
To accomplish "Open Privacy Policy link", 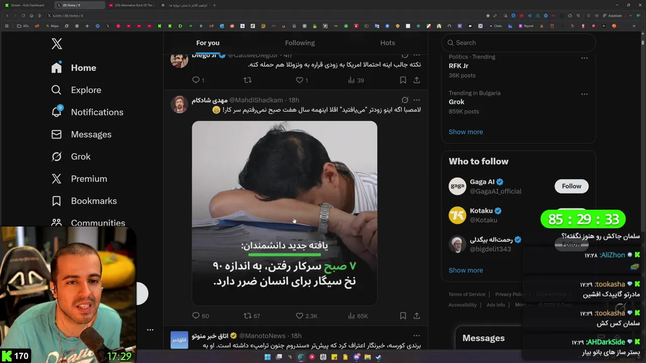I will click(510, 294).
